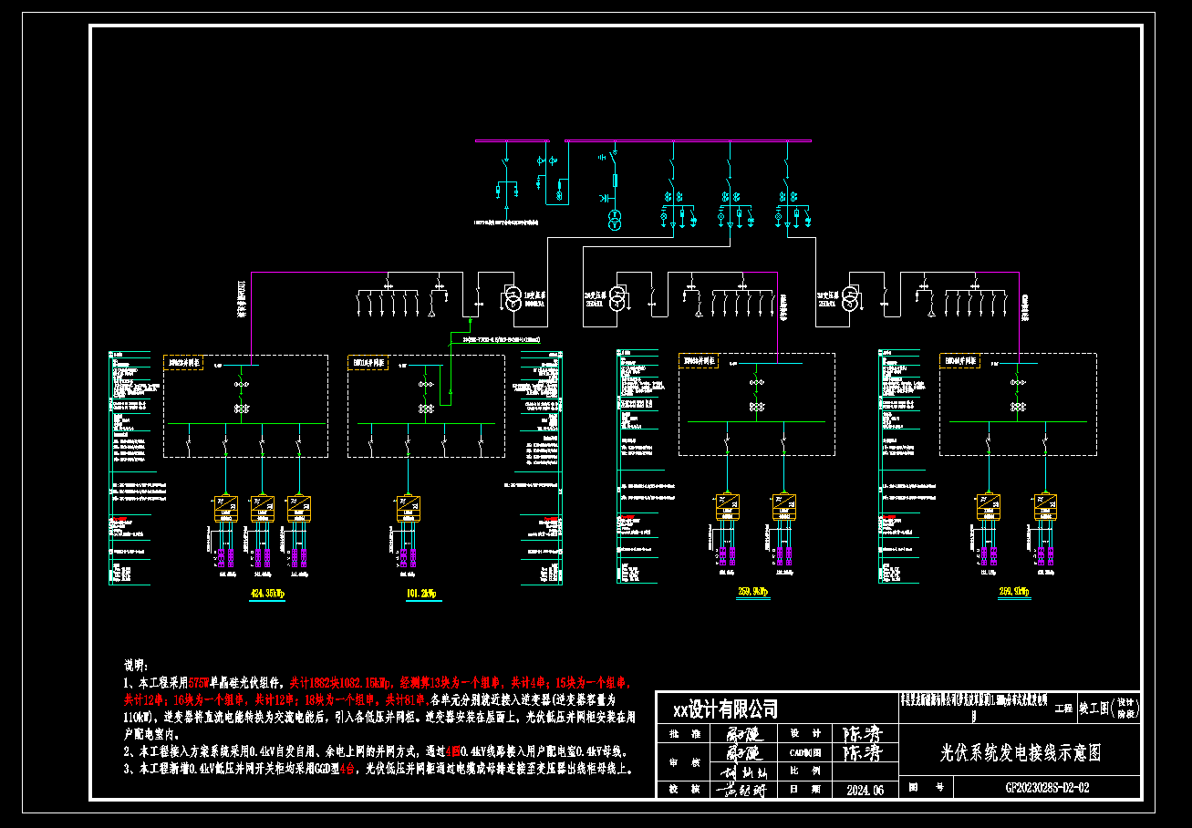Click note 2 starting 本工程接入方案系统采用0.4kV
This screenshot has height=828, width=1192.
coord(378,752)
